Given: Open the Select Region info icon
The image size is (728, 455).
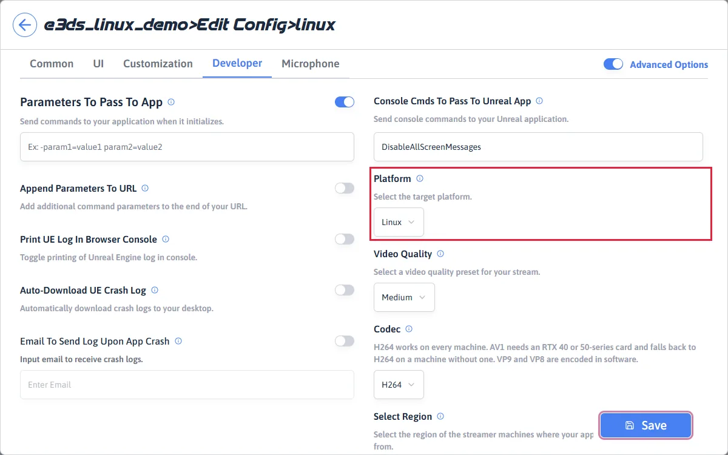Looking at the screenshot, I should tap(440, 416).
